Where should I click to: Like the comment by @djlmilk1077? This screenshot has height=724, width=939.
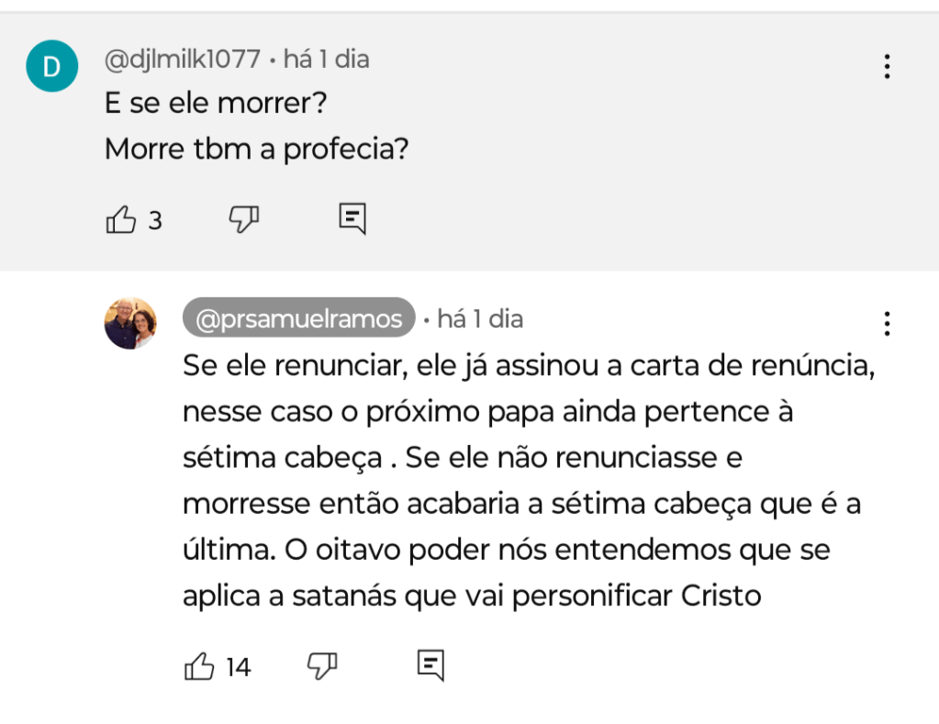click(x=121, y=220)
